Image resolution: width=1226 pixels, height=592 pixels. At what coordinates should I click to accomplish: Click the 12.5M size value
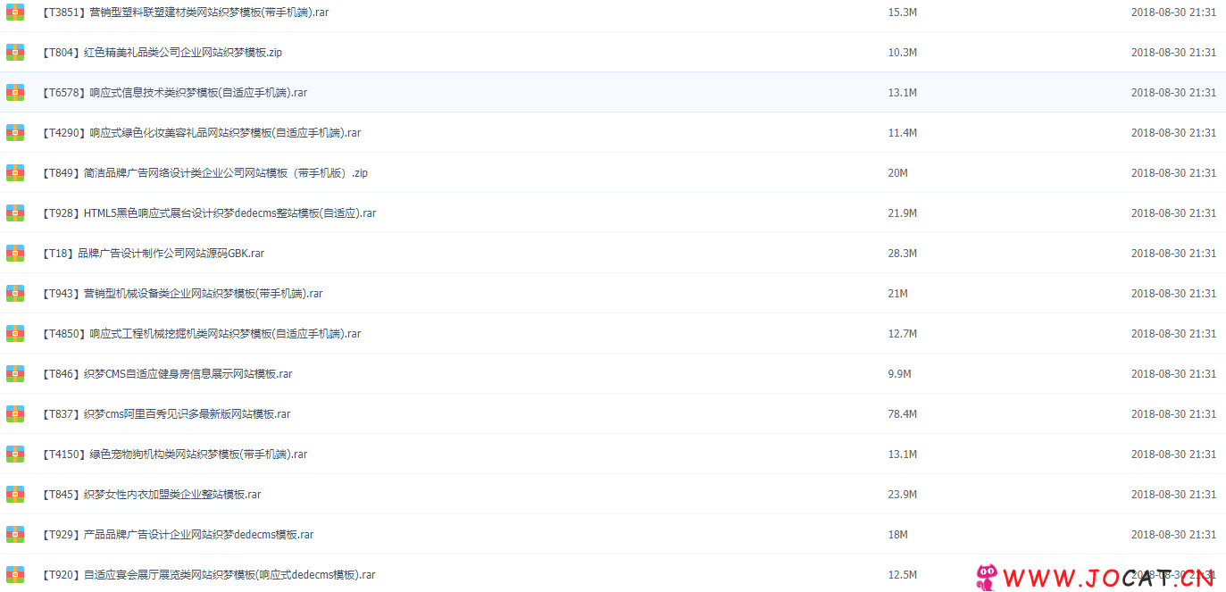pos(903,575)
